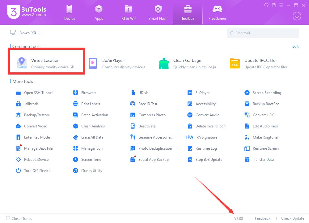This screenshot has height=223, width=309.
Task: Focus the Find tool search field
Action: pyautogui.click(x=263, y=33)
